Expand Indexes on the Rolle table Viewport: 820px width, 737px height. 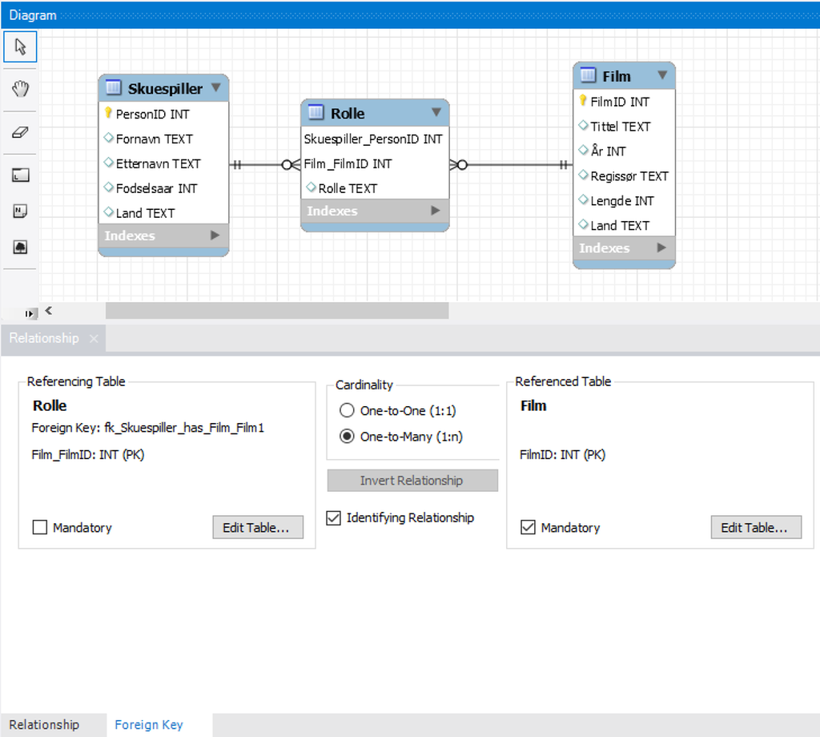375,211
